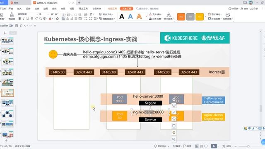Choose the orange outlined A text style
The height and width of the screenshot is (149, 265).
(139, 17)
